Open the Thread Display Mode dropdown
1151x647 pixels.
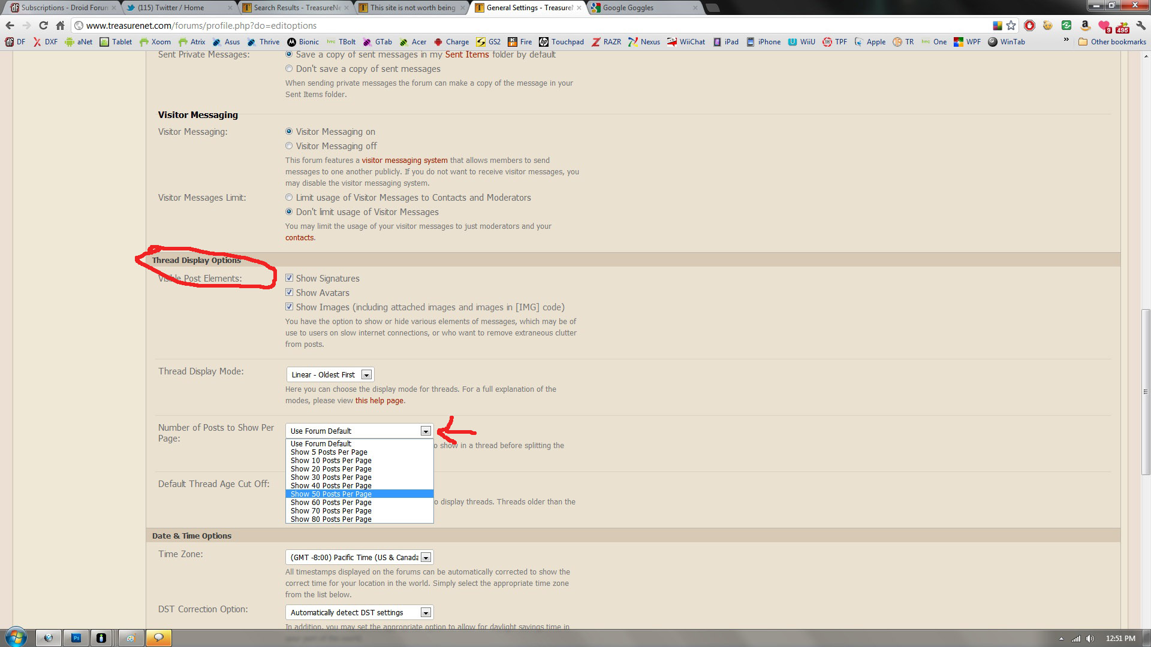(x=330, y=374)
